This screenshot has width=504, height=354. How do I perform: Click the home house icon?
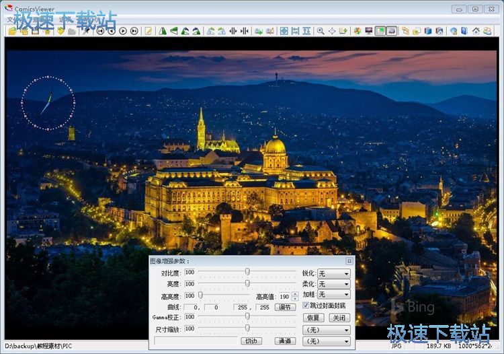[x=476, y=31]
